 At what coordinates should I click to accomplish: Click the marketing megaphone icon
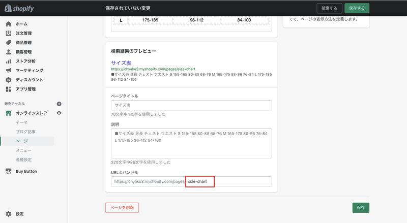pyautogui.click(x=8, y=71)
